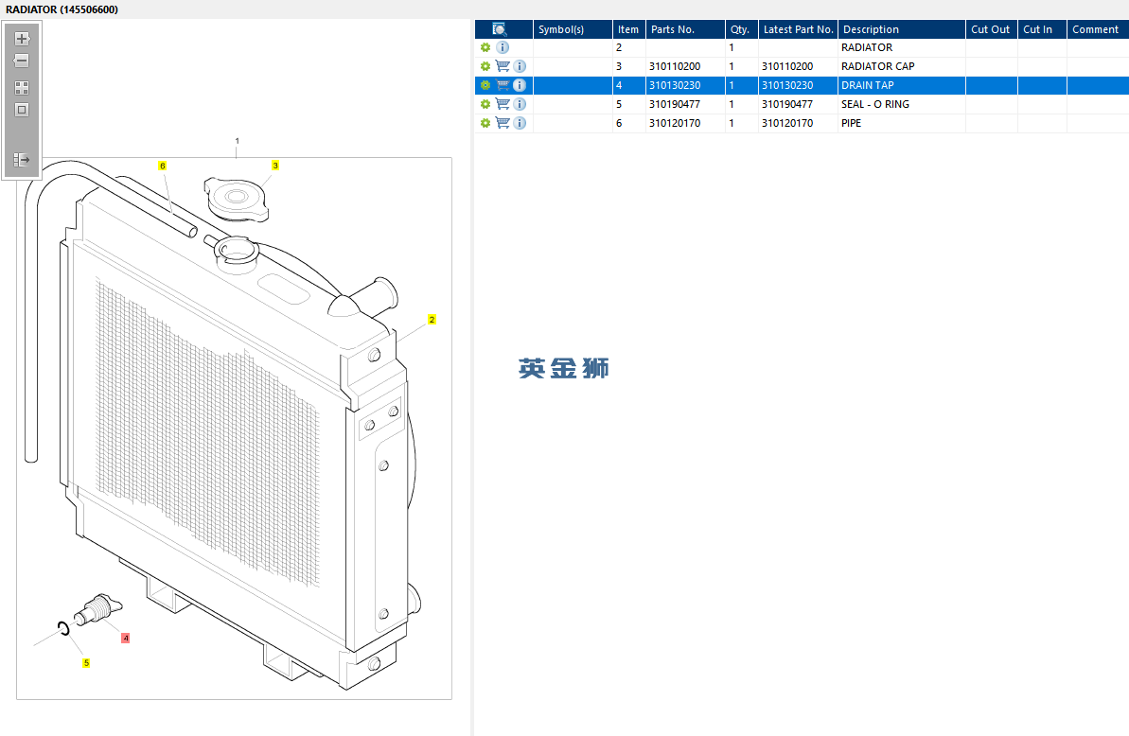
Task: Add SEAL - O RING to cart
Action: [503, 104]
